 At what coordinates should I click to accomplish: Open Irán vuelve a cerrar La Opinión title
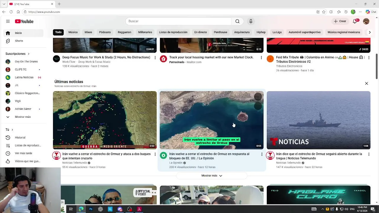pyautogui.click(x=209, y=156)
